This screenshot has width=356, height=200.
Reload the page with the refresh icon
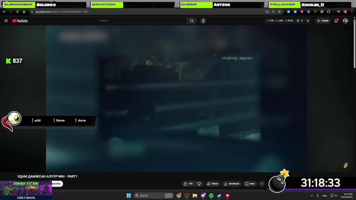pos(17,12)
